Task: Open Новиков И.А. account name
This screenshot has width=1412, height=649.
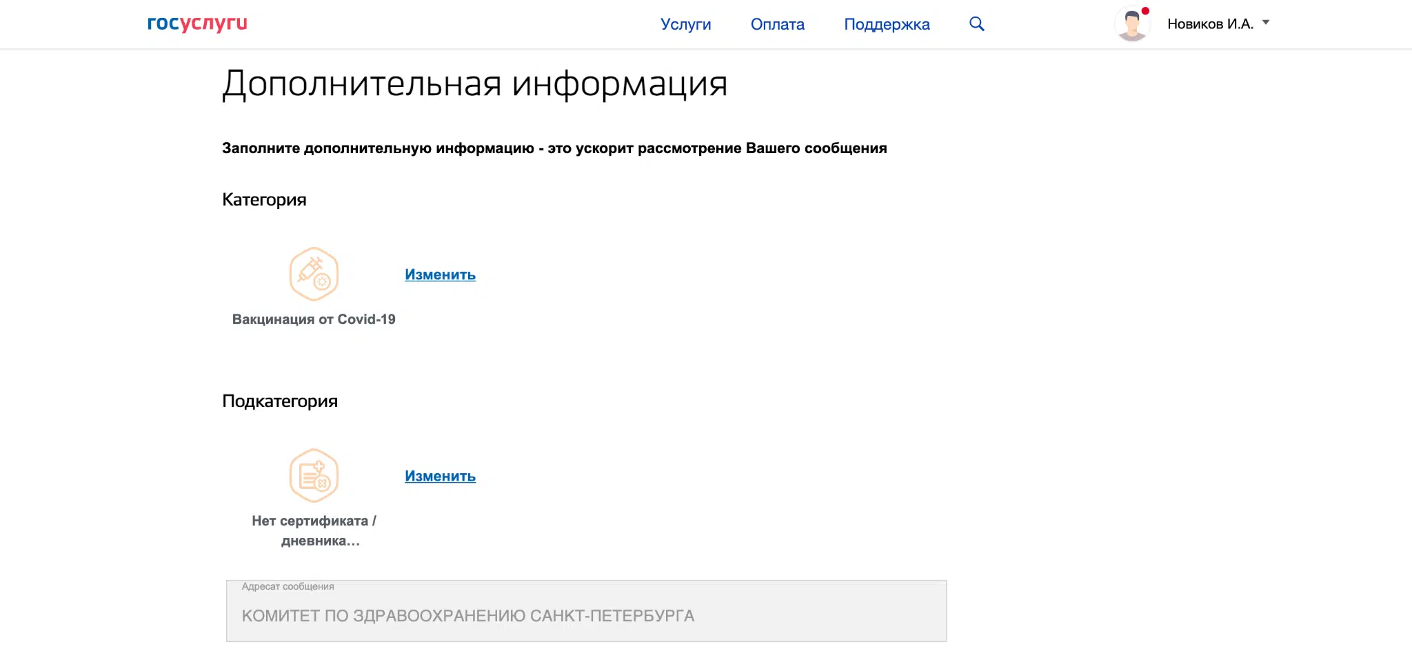Action: tap(1210, 24)
